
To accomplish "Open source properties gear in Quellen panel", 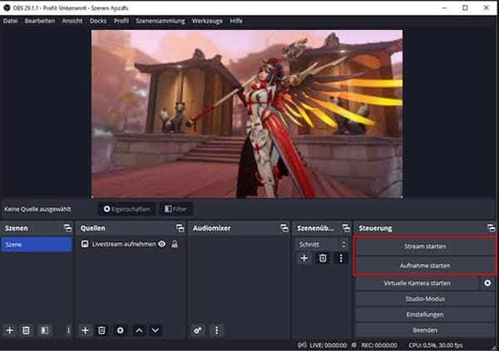I will [121, 330].
